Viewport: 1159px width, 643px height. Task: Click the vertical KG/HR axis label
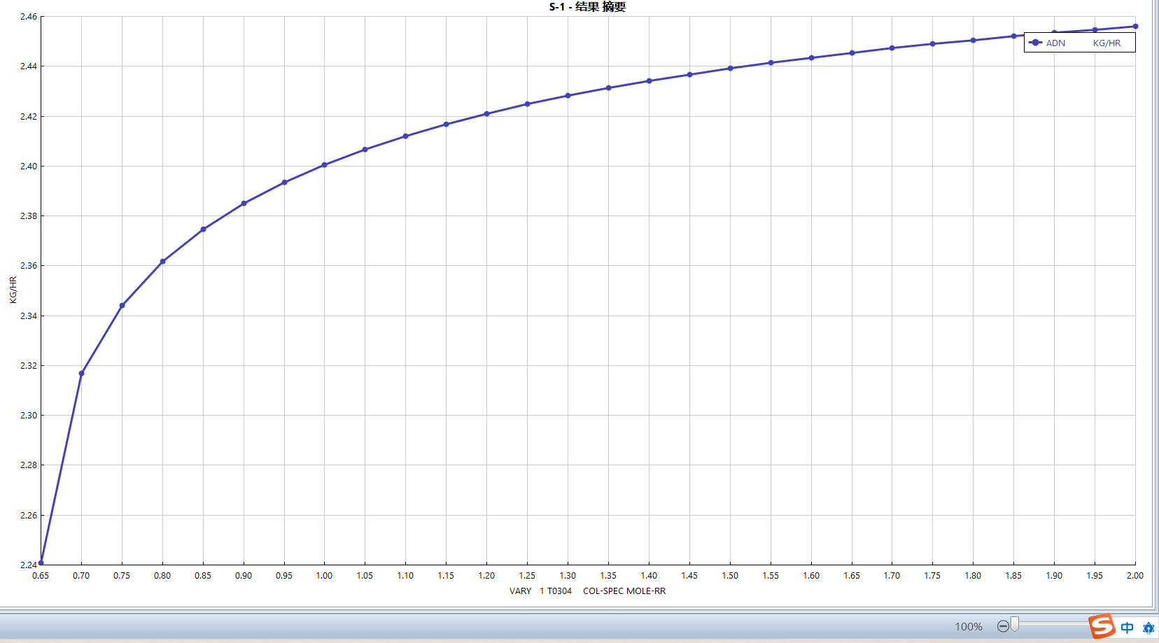(13, 290)
